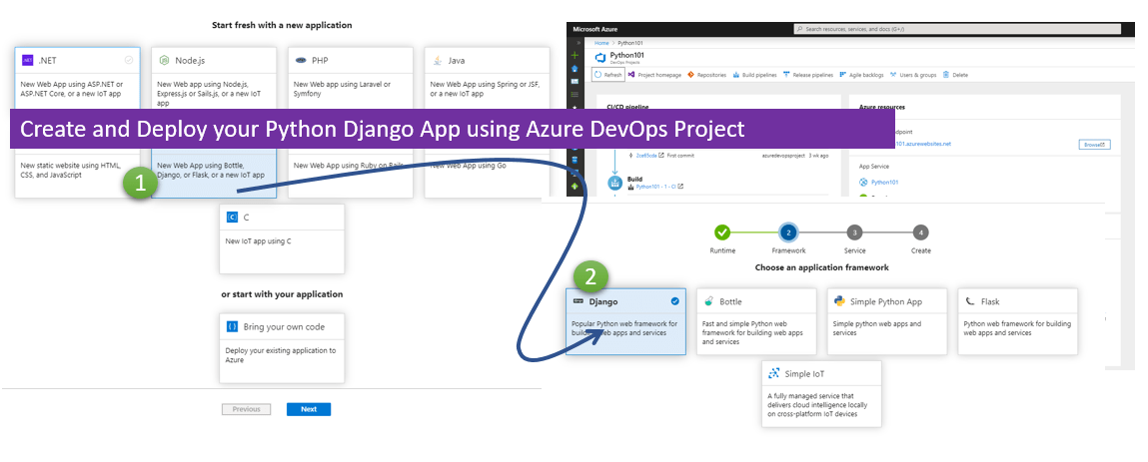This screenshot has width=1148, height=462.
Task: Open Agile backlogs from the toolbar
Action: pos(861,75)
